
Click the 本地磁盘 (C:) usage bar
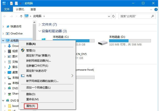[74, 41]
